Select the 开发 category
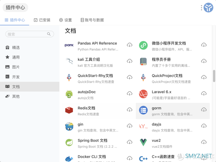This screenshot has width=216, height=162. [x=30, y=77]
